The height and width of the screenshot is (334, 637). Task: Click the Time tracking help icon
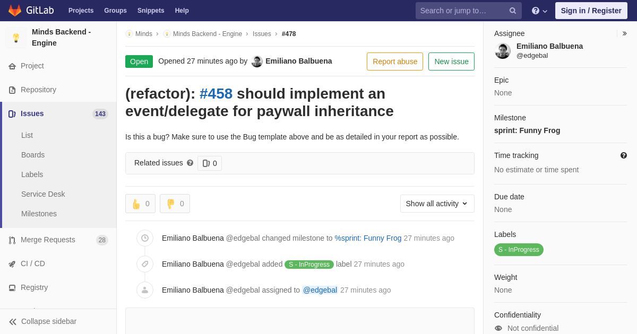(624, 155)
